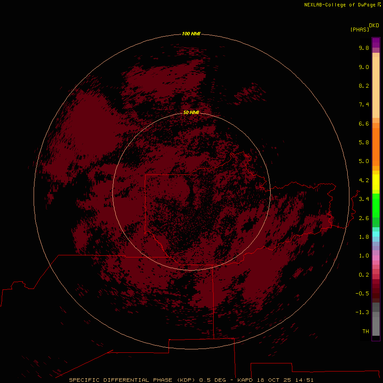Click the 100 NMI range ring label
383x383 pixels.
point(191,34)
